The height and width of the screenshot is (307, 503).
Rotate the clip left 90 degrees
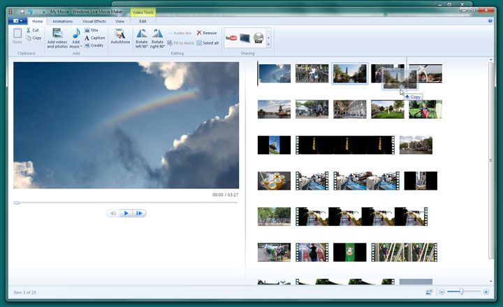click(x=142, y=35)
